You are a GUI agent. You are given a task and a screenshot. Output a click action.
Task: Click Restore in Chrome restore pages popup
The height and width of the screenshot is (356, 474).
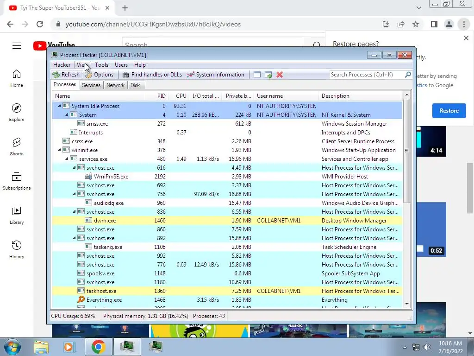coord(449,111)
